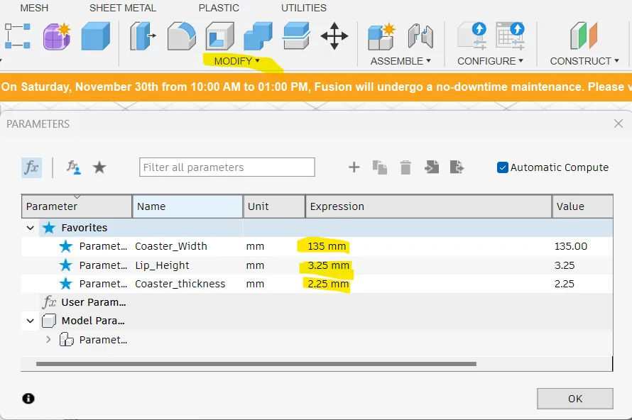Switch to the UTILITIES tab
The width and height of the screenshot is (632, 420).
[304, 8]
